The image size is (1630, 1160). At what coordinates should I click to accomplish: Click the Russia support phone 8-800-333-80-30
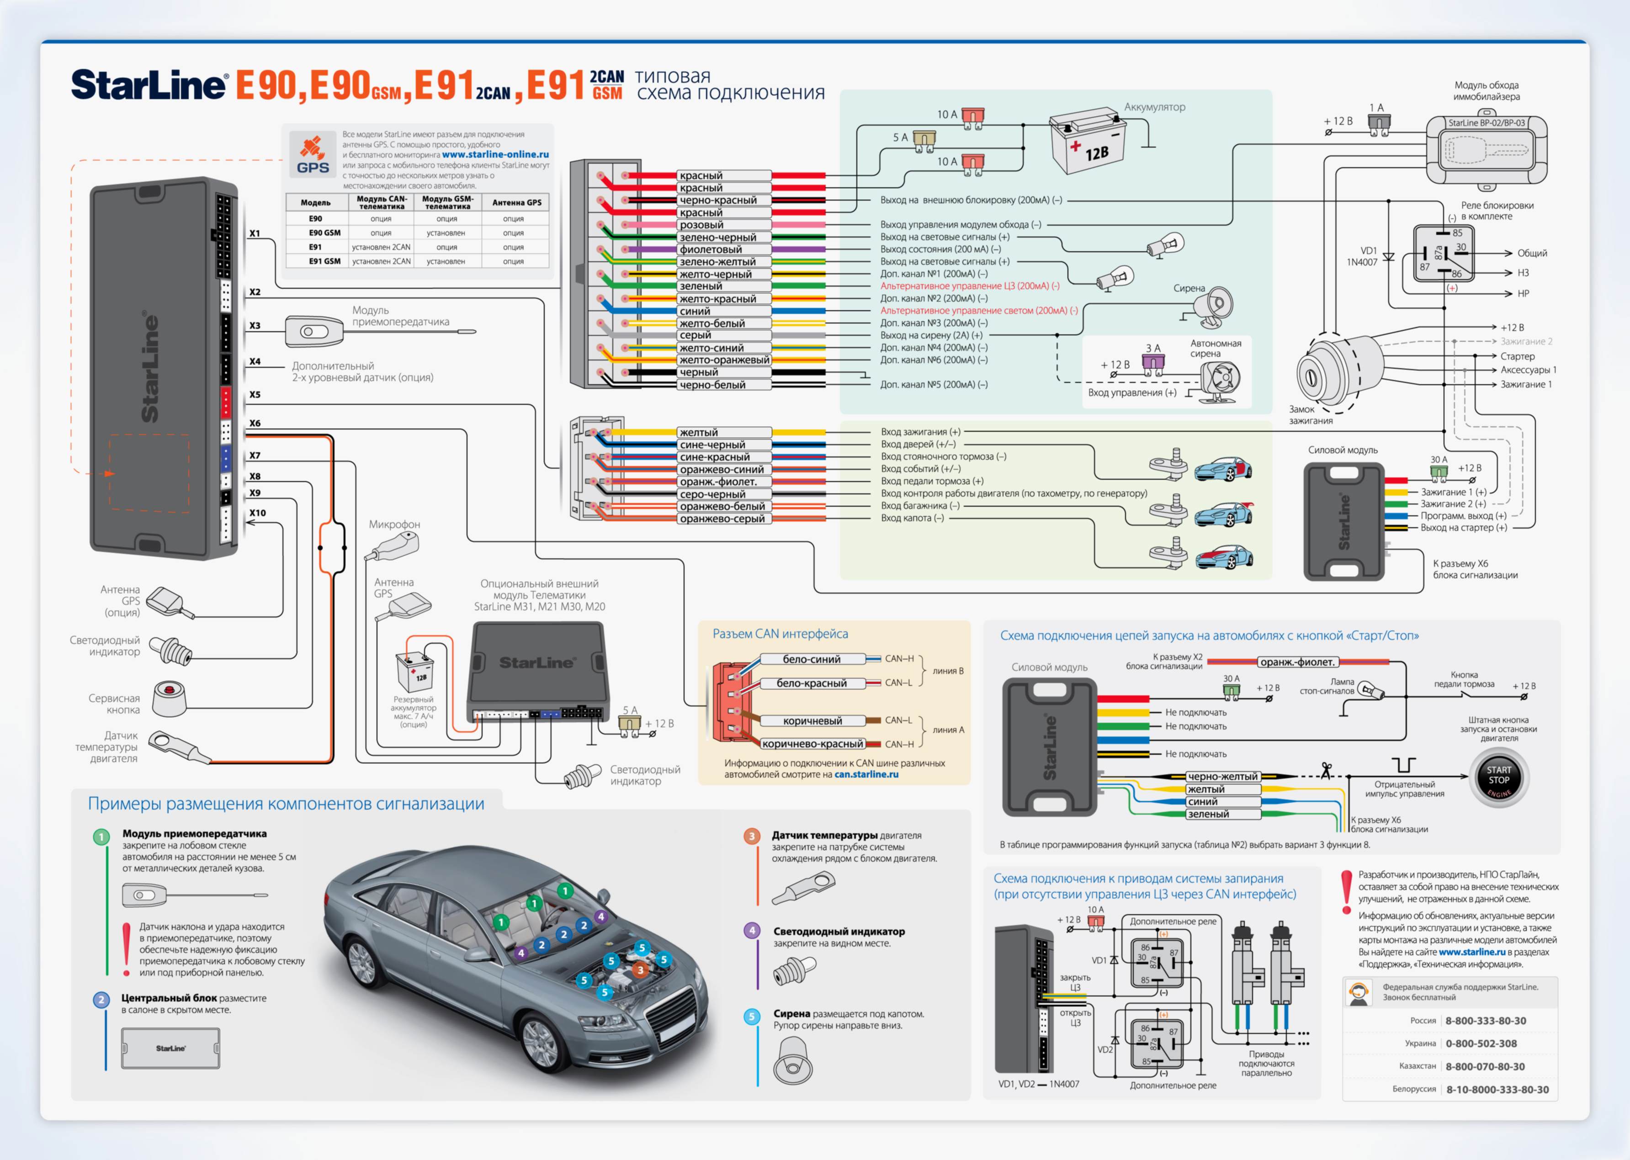pos(1485,1021)
